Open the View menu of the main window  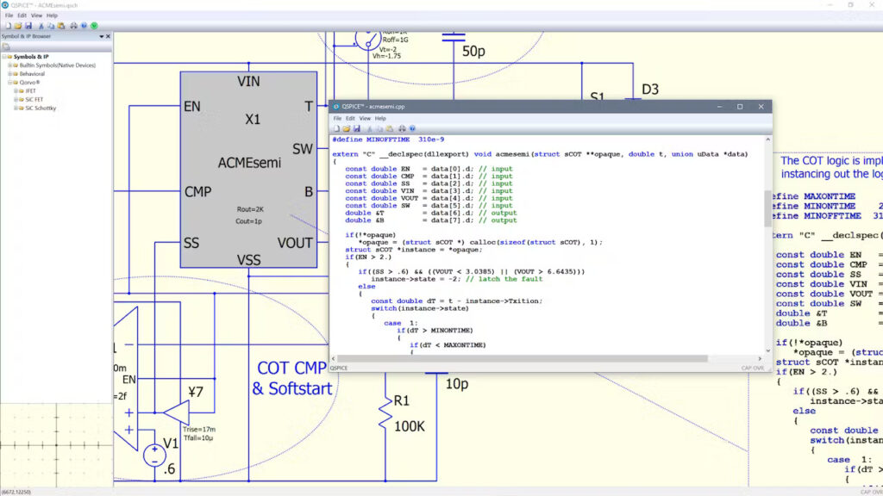[x=35, y=15]
